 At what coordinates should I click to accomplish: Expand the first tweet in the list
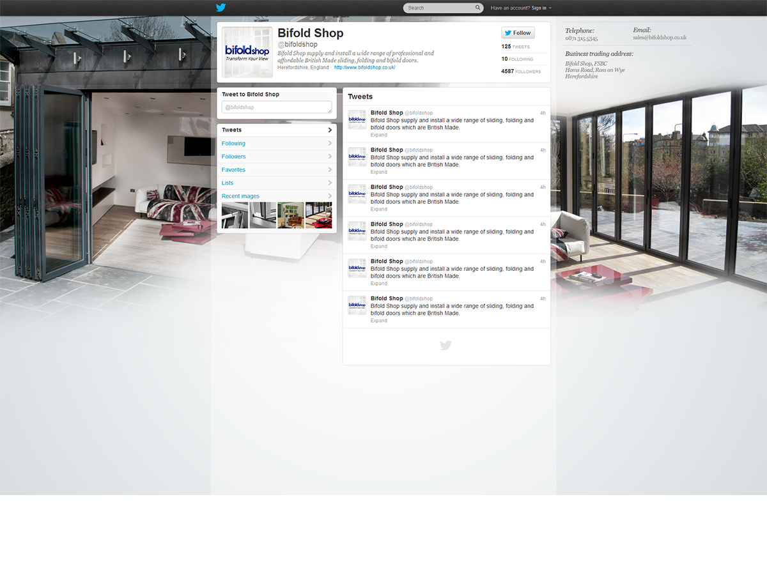point(379,135)
